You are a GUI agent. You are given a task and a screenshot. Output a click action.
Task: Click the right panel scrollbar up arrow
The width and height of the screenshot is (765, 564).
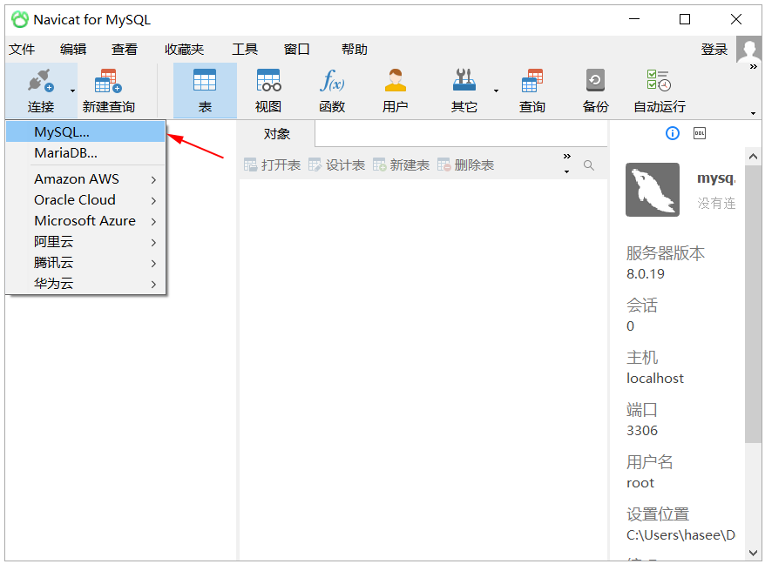click(753, 156)
